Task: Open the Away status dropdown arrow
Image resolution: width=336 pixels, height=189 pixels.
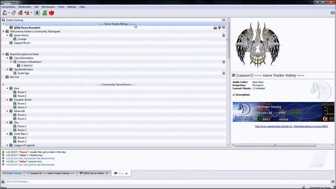Action: [9, 13]
